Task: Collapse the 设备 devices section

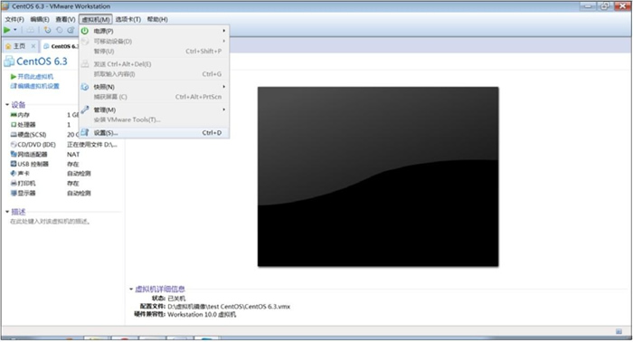Action: (7, 105)
